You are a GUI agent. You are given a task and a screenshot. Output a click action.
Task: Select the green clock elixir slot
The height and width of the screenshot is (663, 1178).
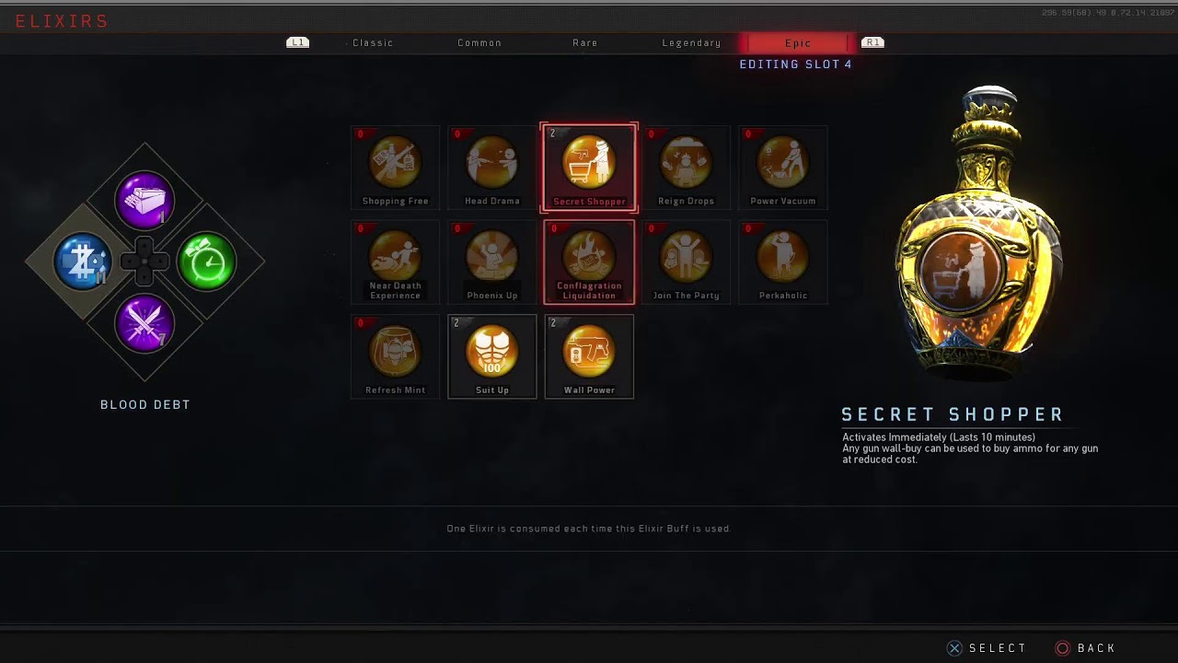tap(206, 262)
